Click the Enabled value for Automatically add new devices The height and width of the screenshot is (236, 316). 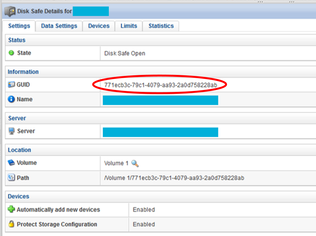click(x=144, y=210)
